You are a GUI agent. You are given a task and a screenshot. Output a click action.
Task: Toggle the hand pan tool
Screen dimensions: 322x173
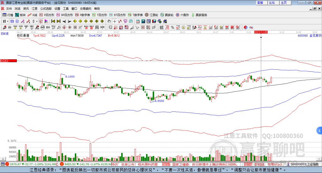pos(109,21)
